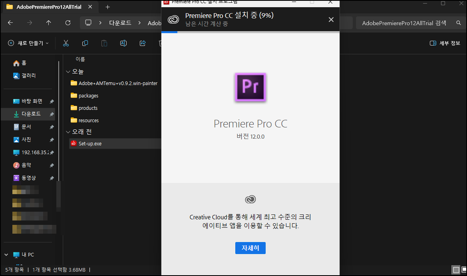Collapse the 오늘 group
Viewport: 467px width, 276px height.
pyautogui.click(x=68, y=72)
